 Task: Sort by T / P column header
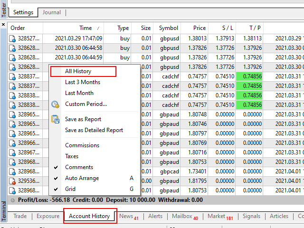pos(249,28)
